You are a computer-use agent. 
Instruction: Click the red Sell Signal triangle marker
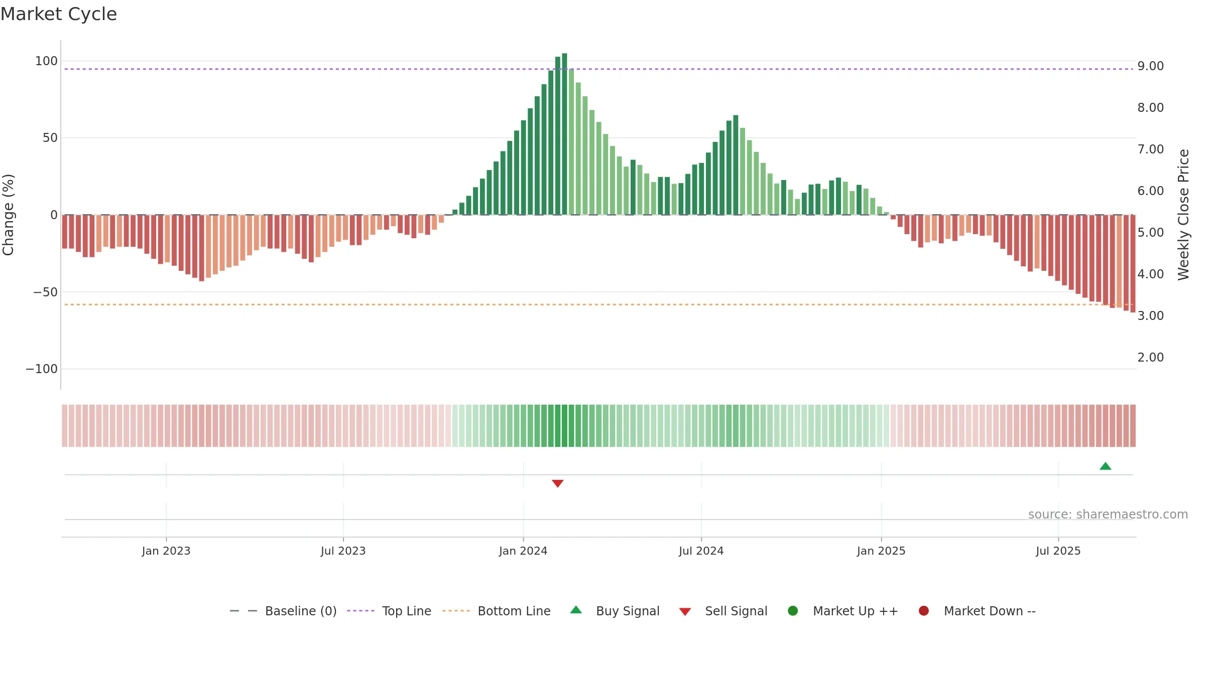coord(557,483)
